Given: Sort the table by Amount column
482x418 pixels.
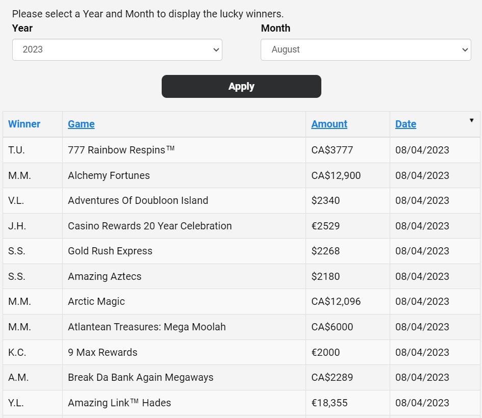Looking at the screenshot, I should pyautogui.click(x=329, y=124).
